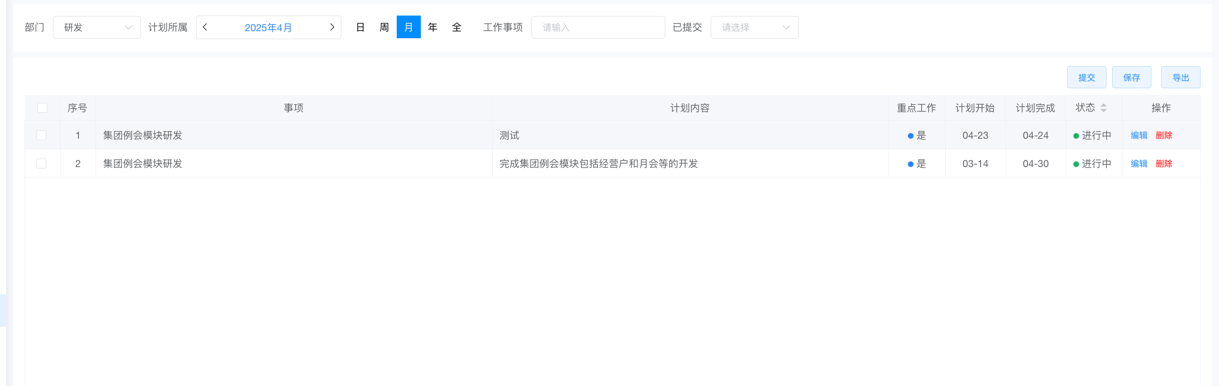Select checkbox for row 1

42,135
